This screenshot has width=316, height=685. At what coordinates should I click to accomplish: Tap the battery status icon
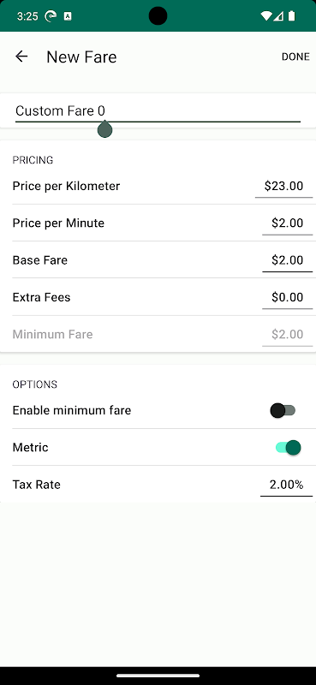pyautogui.click(x=291, y=16)
